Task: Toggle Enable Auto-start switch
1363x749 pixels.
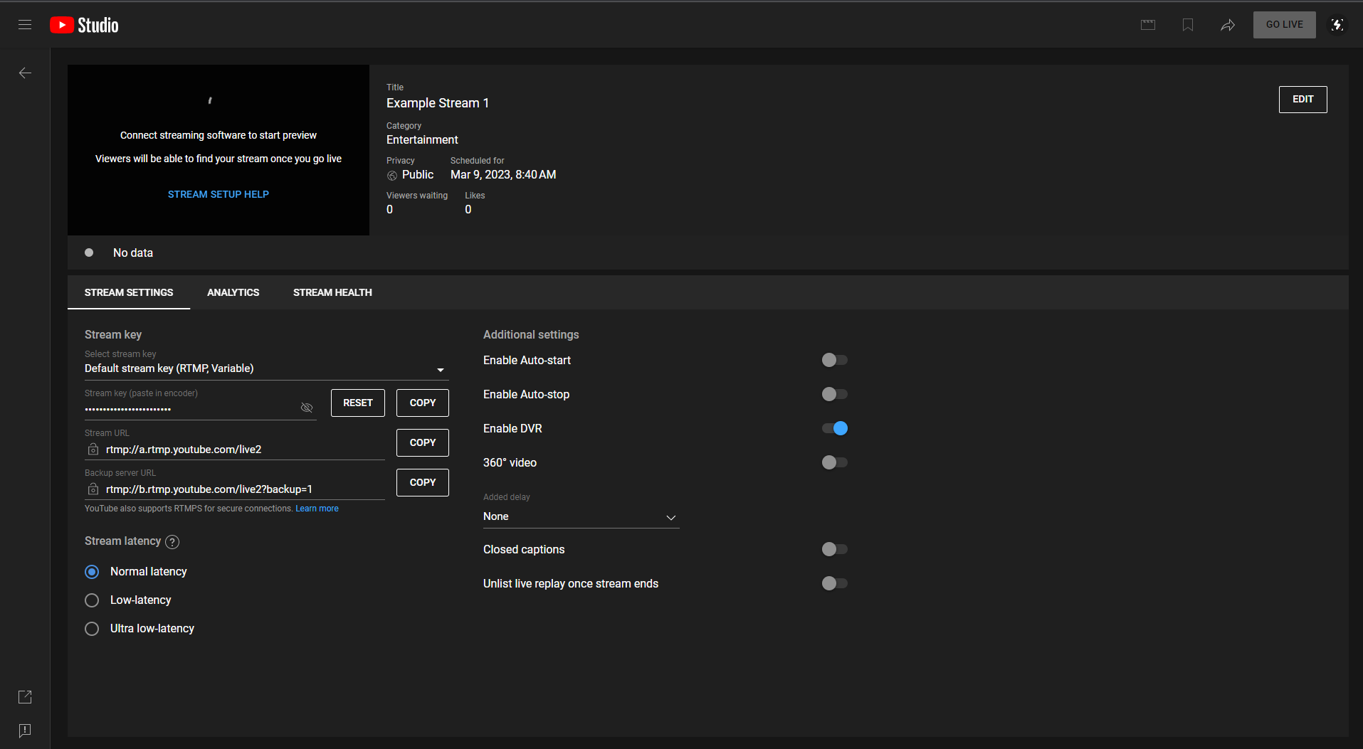Action: point(834,360)
